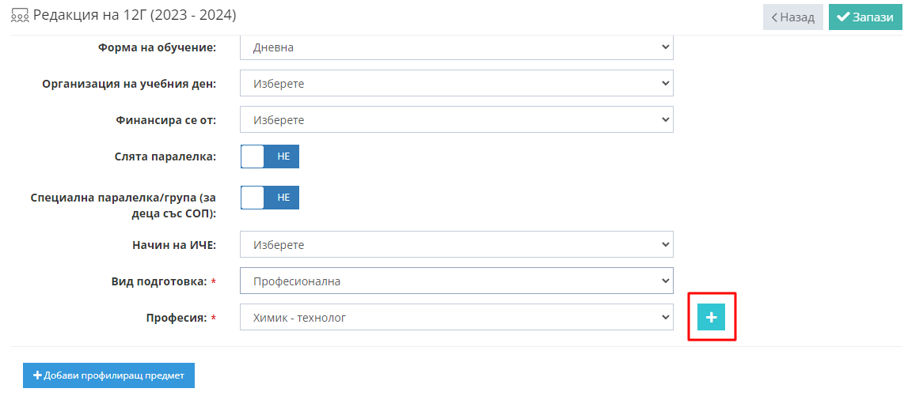
Task: Go back with the Назад button
Action: pyautogui.click(x=792, y=17)
